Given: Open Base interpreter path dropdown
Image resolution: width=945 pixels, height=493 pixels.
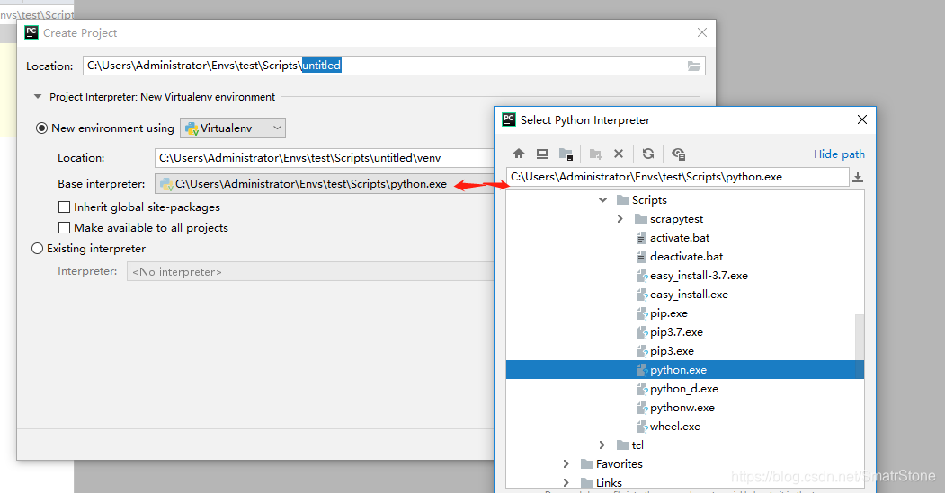Looking at the screenshot, I should point(325,184).
